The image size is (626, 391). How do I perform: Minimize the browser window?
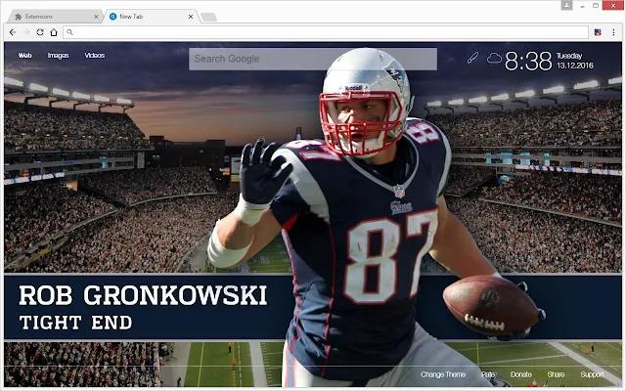point(583,6)
